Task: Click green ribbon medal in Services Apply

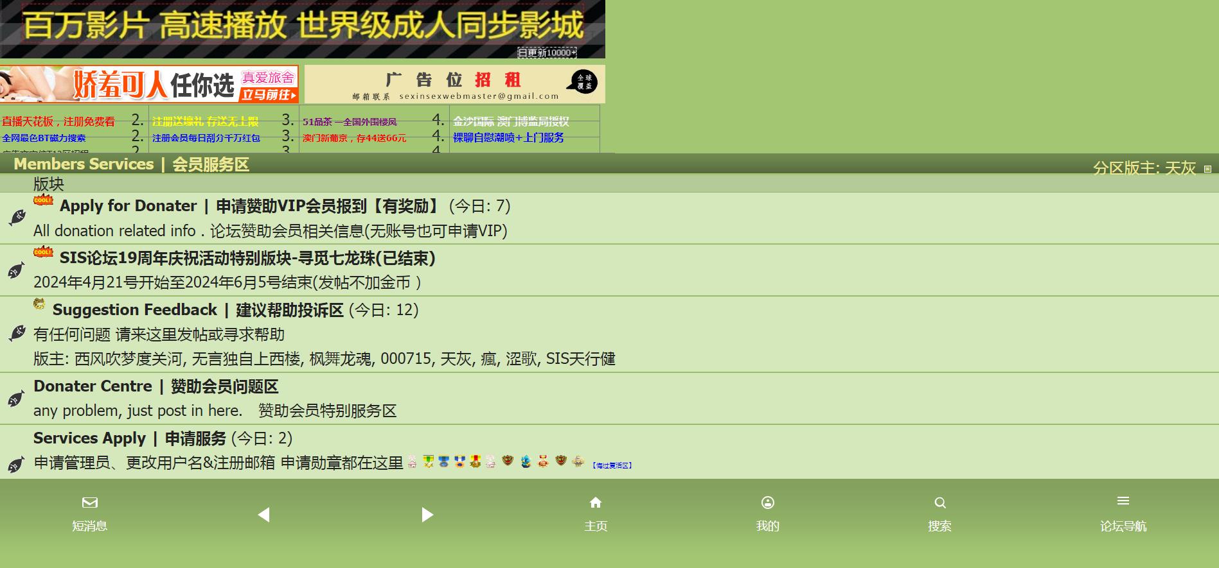Action: click(428, 461)
